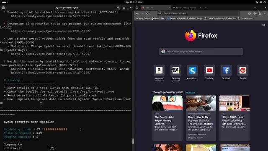Focus the Search with Google box

point(201,52)
